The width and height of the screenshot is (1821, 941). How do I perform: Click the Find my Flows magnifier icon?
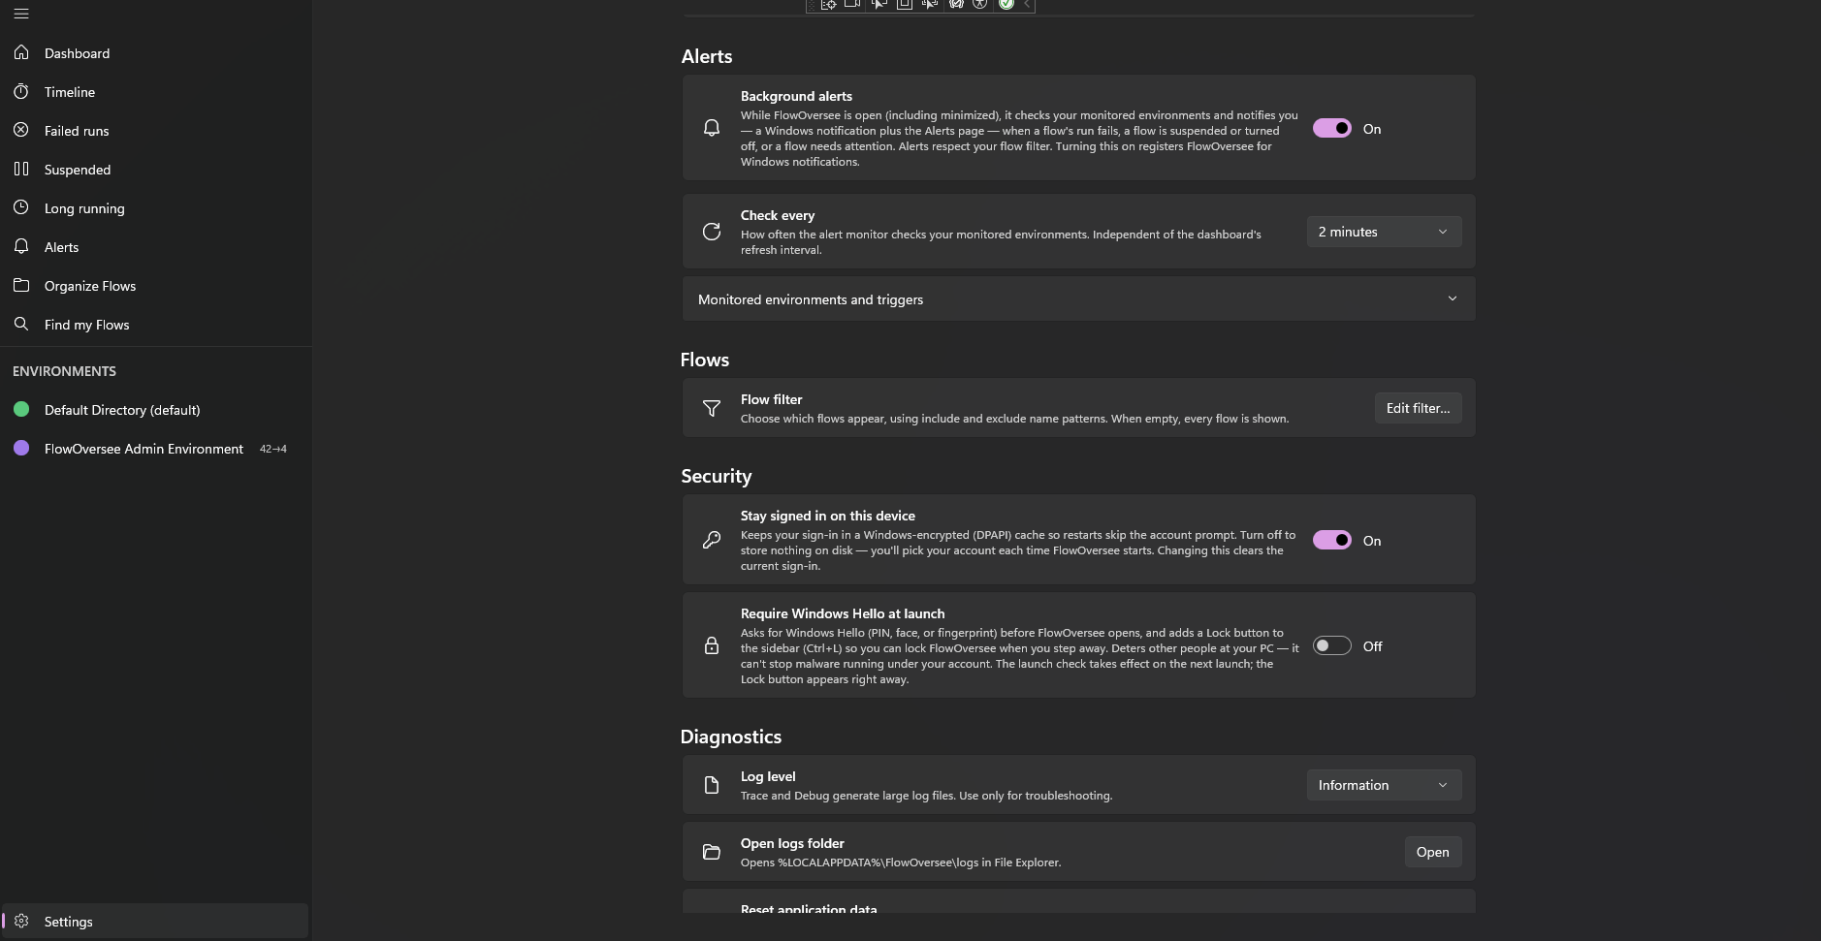click(x=21, y=324)
